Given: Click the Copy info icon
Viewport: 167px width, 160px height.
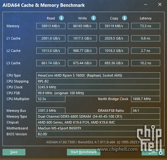Looking at the screenshot, I should click(x=125, y=18).
